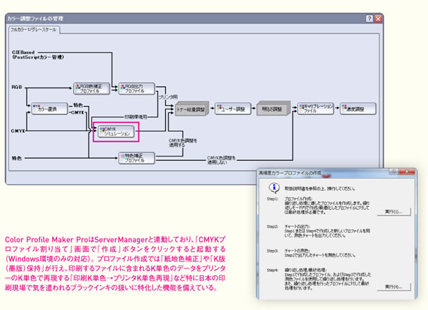Screen dimensions: 428x310
Task: Click color icon on CMYKシミュレーション node
Action: (102, 130)
